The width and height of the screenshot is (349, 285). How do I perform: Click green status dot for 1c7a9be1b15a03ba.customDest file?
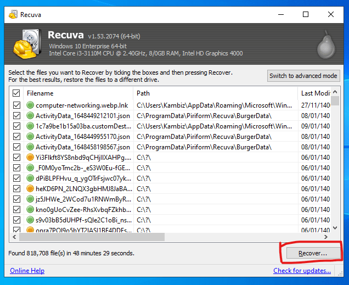(x=30, y=126)
